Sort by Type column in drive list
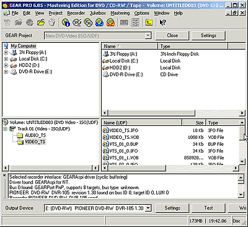 pos(193,46)
